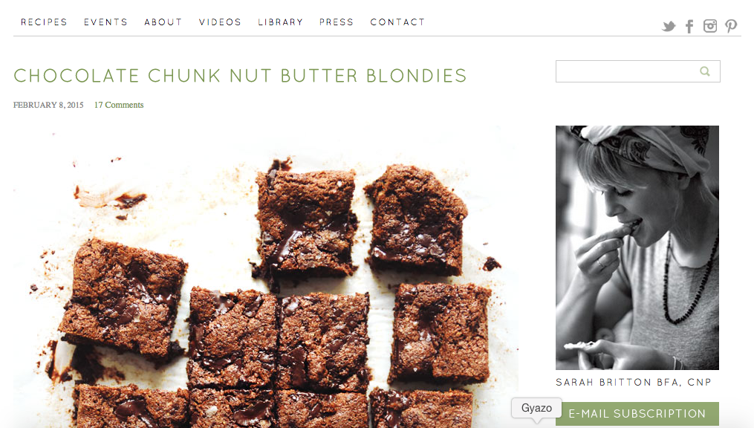Go to the Contact page

[x=397, y=22]
